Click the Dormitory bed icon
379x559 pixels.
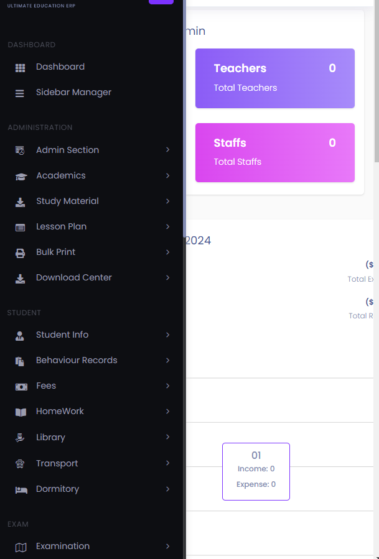pos(21,489)
